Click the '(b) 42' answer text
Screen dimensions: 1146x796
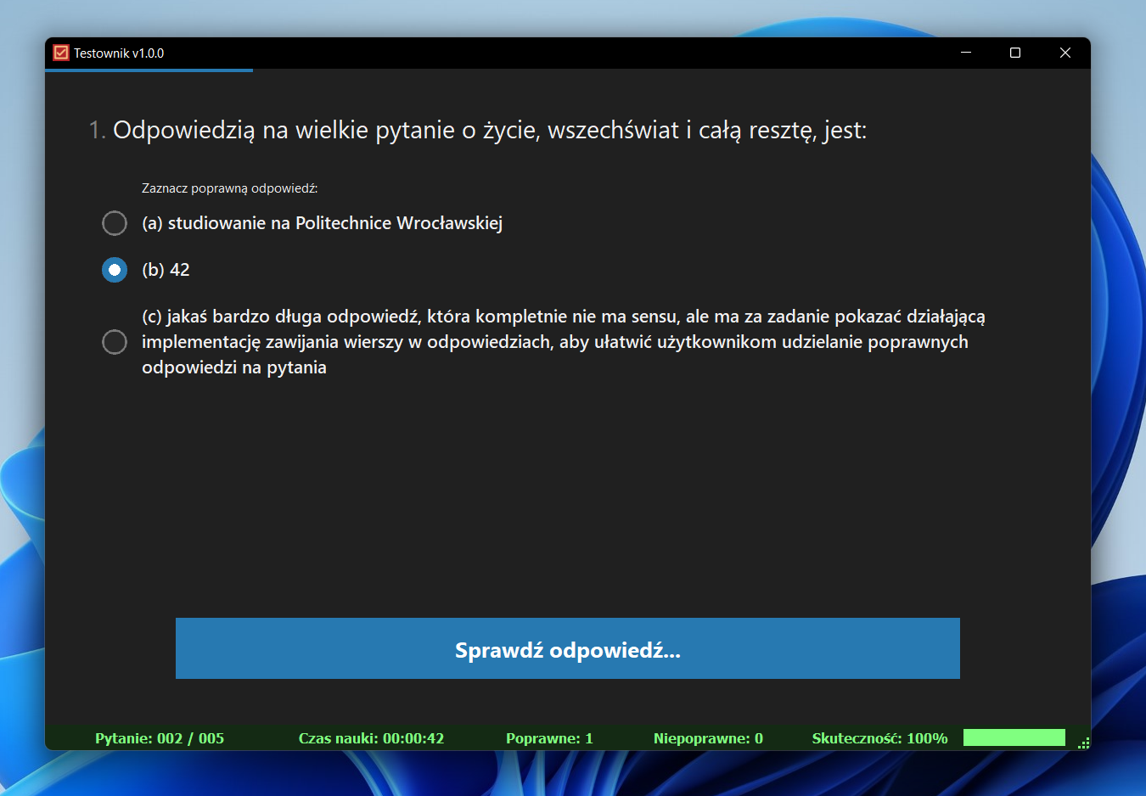coord(166,270)
